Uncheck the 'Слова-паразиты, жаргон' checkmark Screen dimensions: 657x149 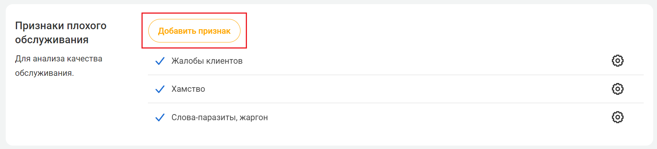point(160,118)
